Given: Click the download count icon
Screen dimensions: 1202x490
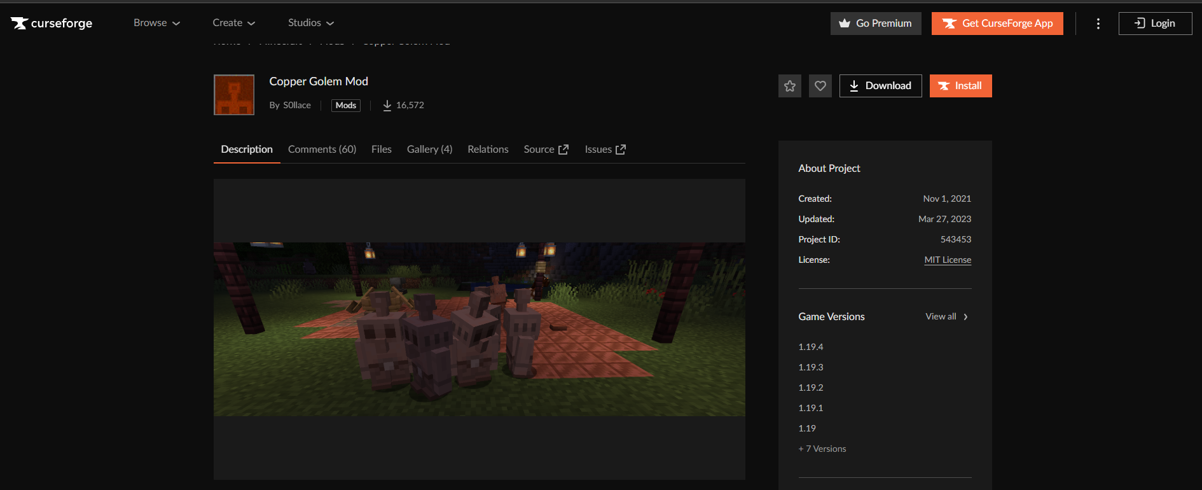Looking at the screenshot, I should click(x=387, y=106).
